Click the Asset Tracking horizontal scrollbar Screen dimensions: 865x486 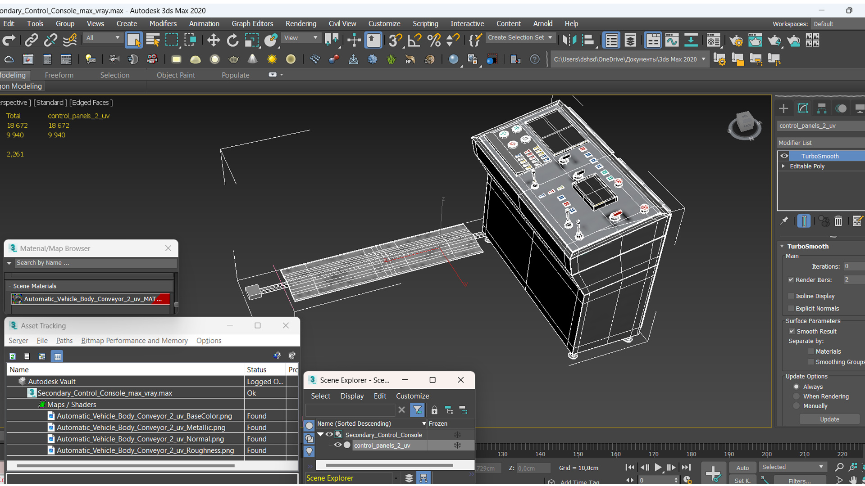[x=125, y=466]
